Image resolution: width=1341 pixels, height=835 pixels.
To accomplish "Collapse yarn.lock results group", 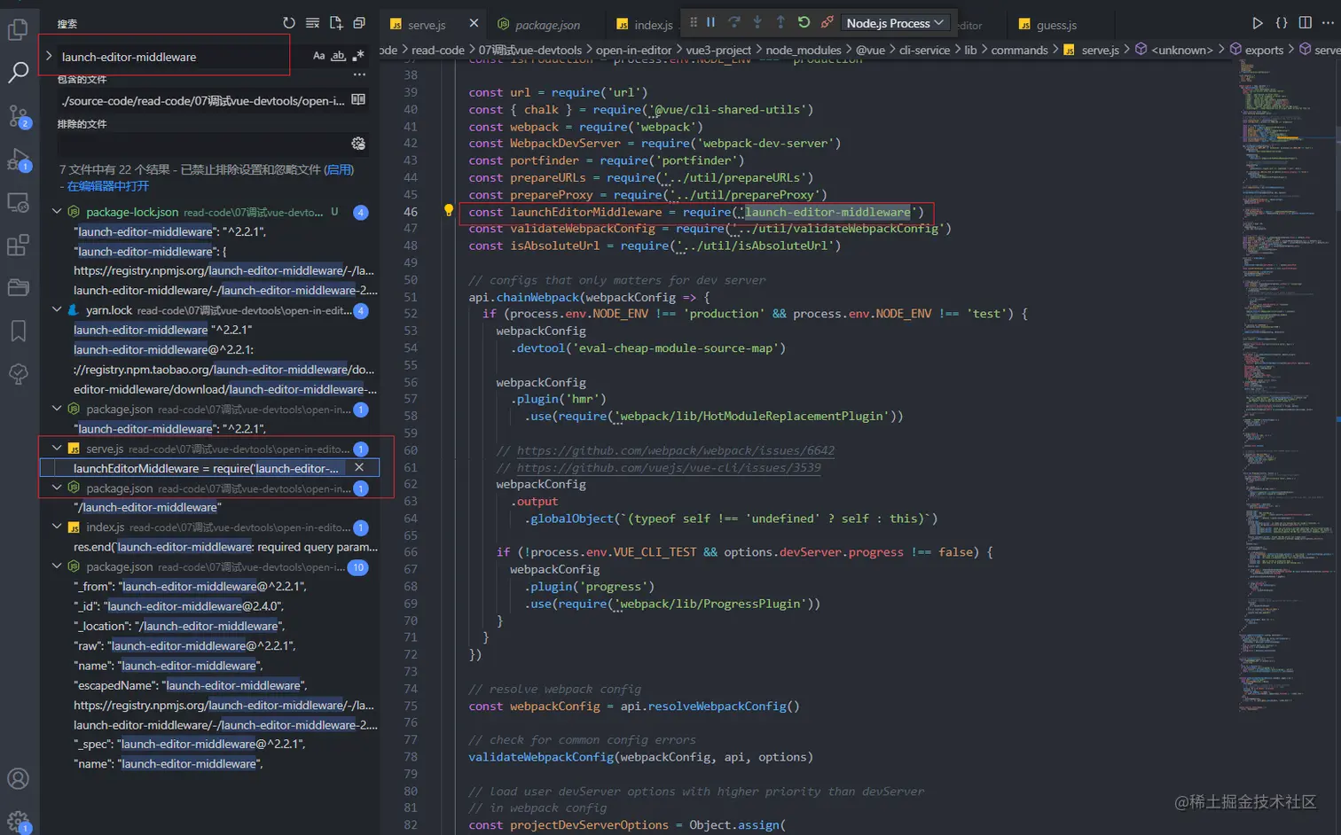I will pos(57,310).
